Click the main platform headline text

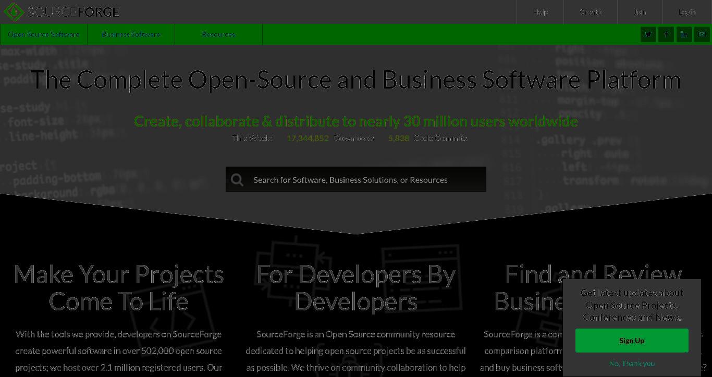tap(356, 80)
